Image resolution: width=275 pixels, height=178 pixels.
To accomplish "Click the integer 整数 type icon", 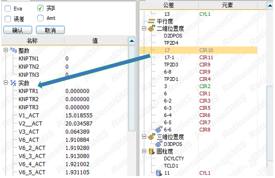I will [13, 50].
